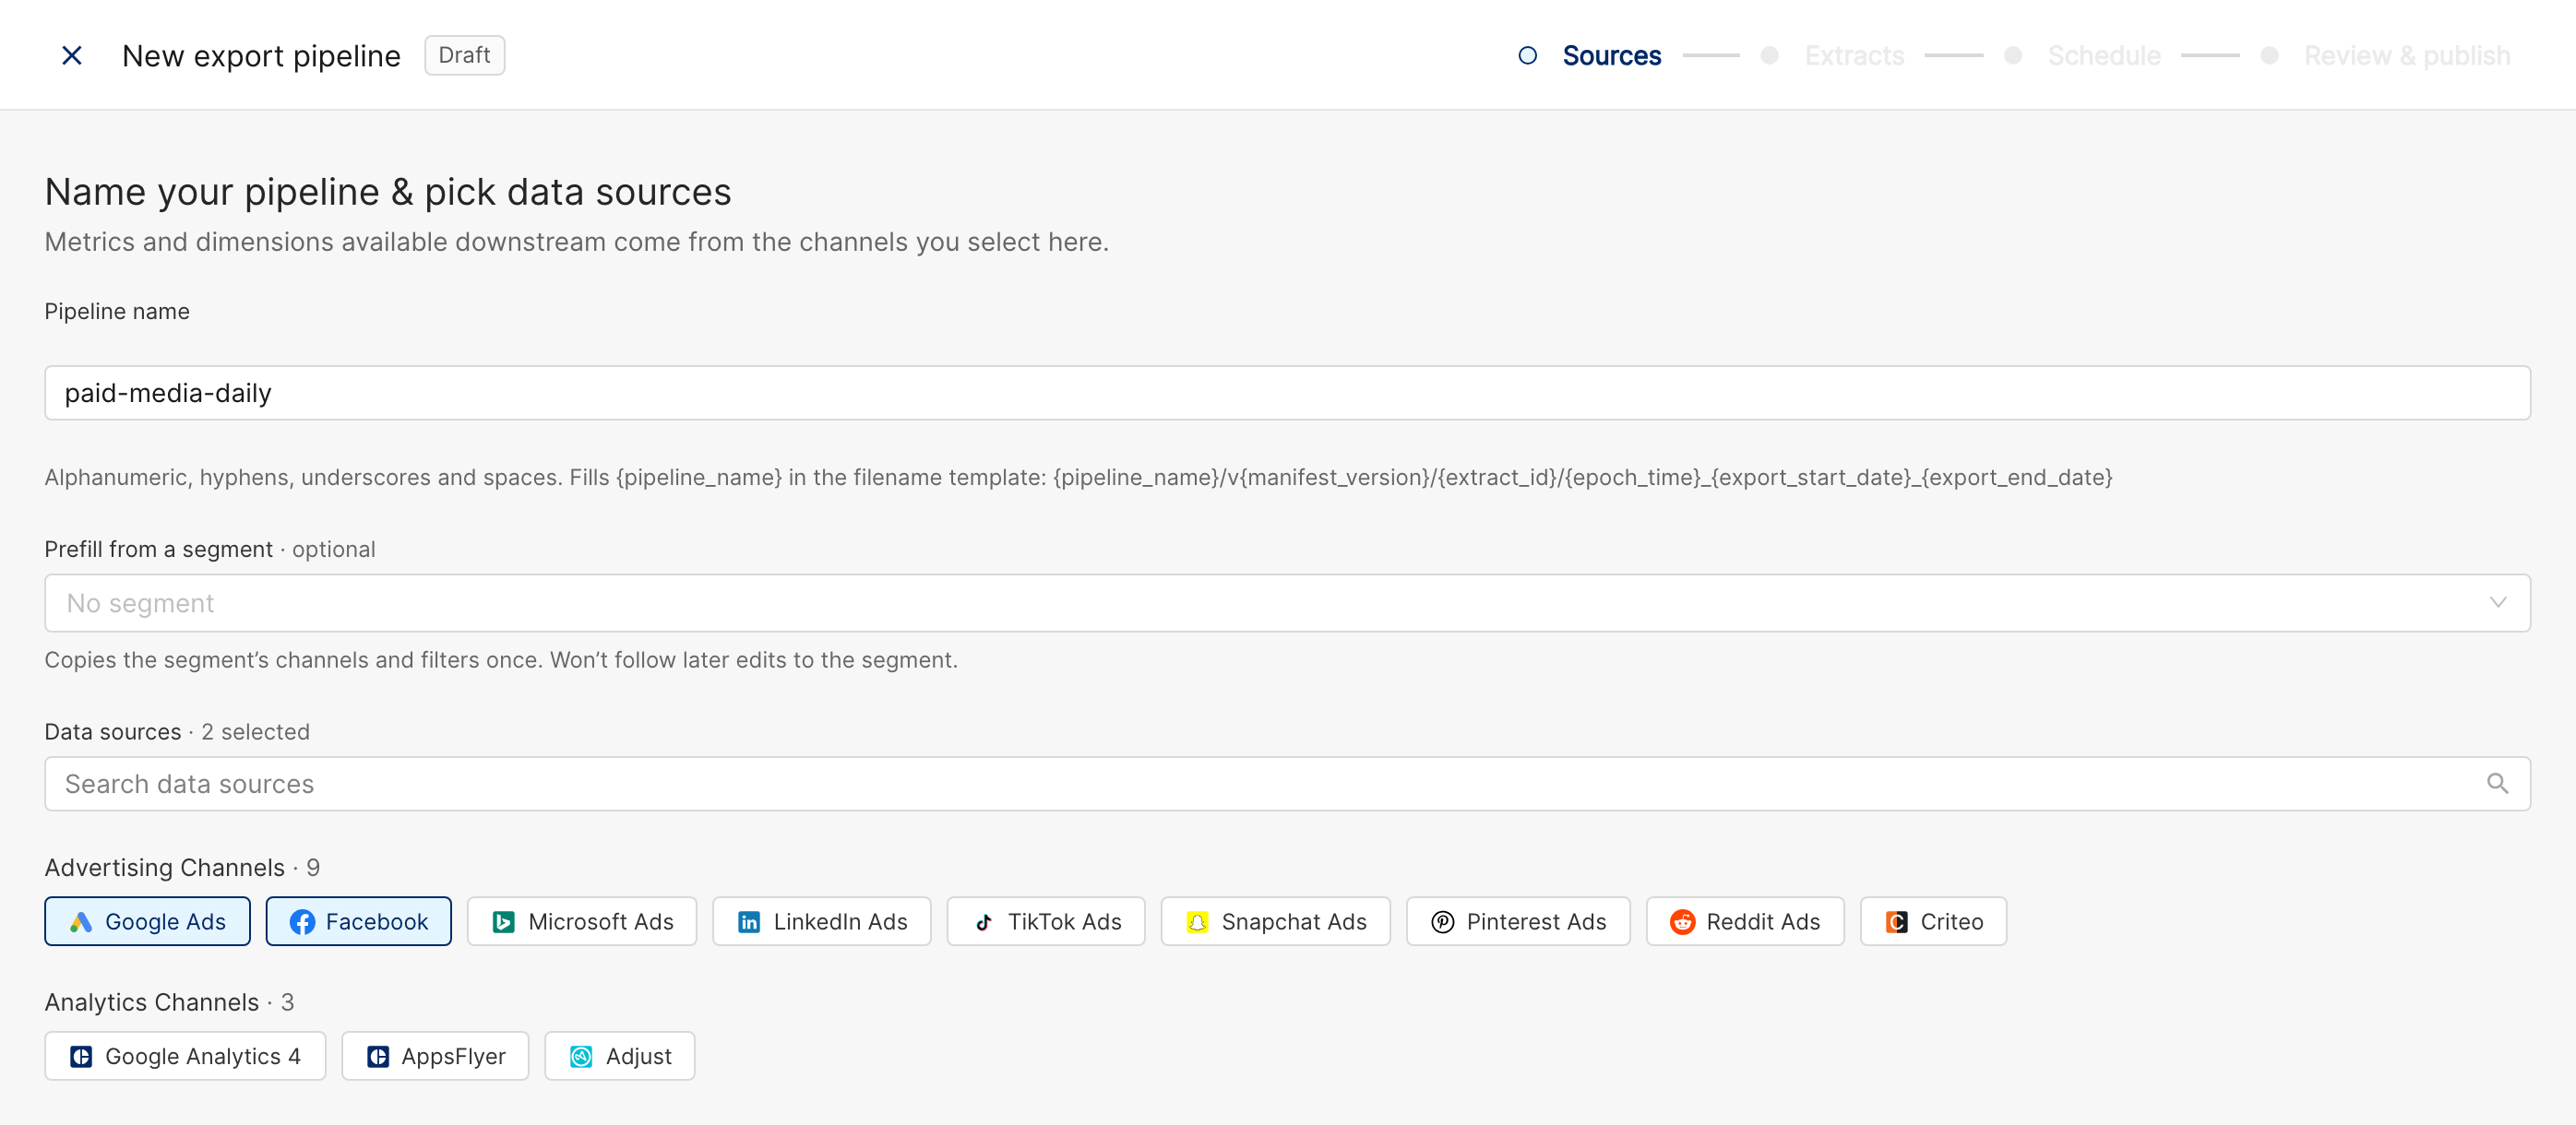2576x1125 pixels.
Task: Go to the Sources step
Action: pyautogui.click(x=1611, y=56)
